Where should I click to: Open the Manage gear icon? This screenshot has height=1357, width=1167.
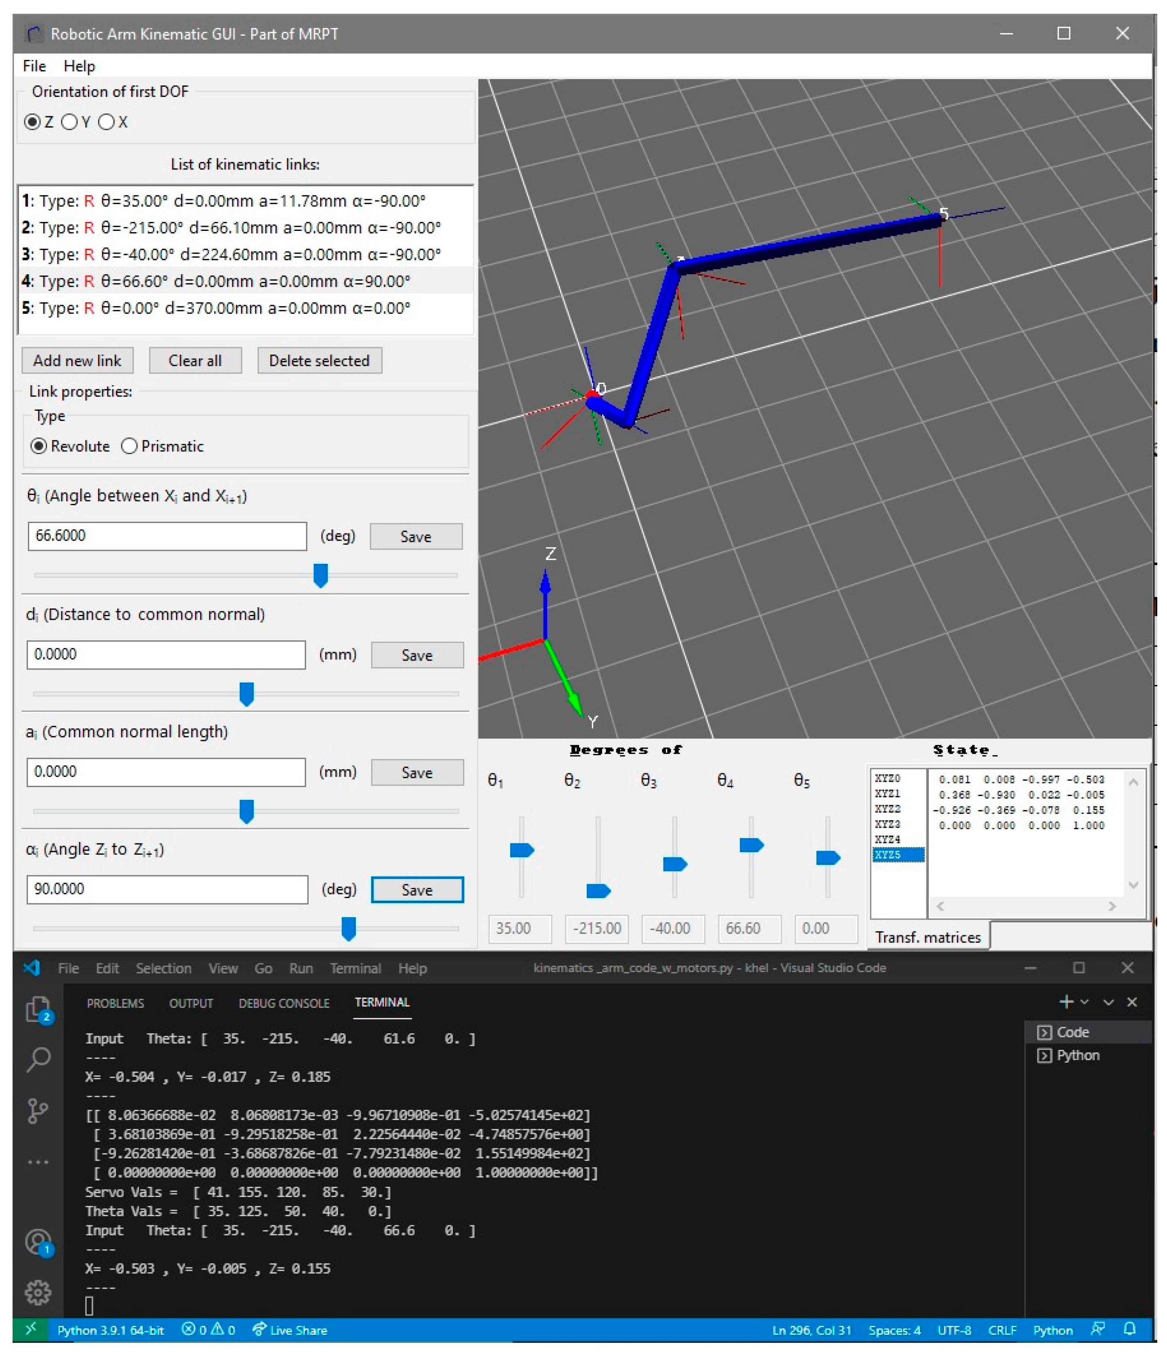38,1292
